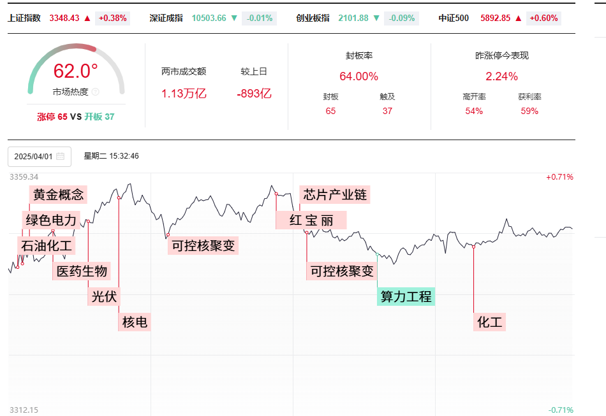The height and width of the screenshot is (416, 606).
Task: Click the 涨停 65 link text
Action: (x=52, y=117)
